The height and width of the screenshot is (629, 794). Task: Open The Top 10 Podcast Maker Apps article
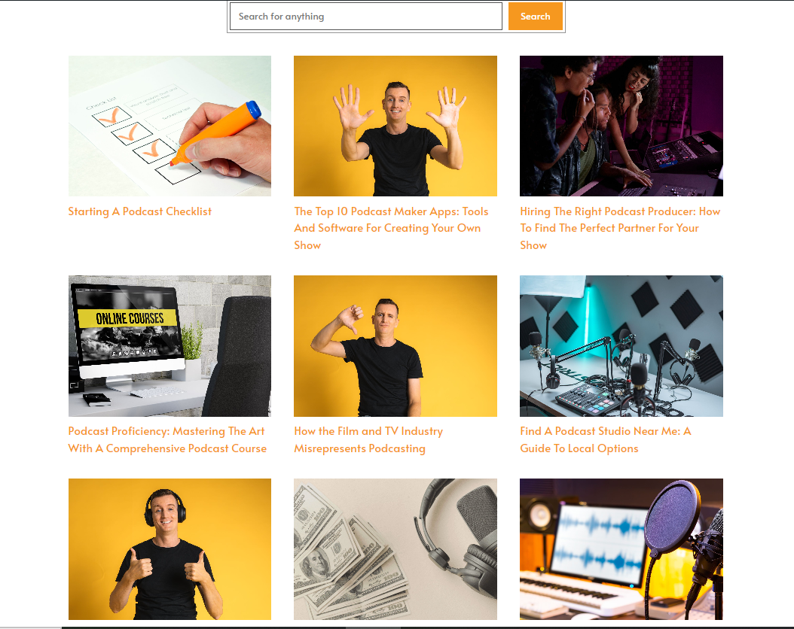(x=391, y=228)
